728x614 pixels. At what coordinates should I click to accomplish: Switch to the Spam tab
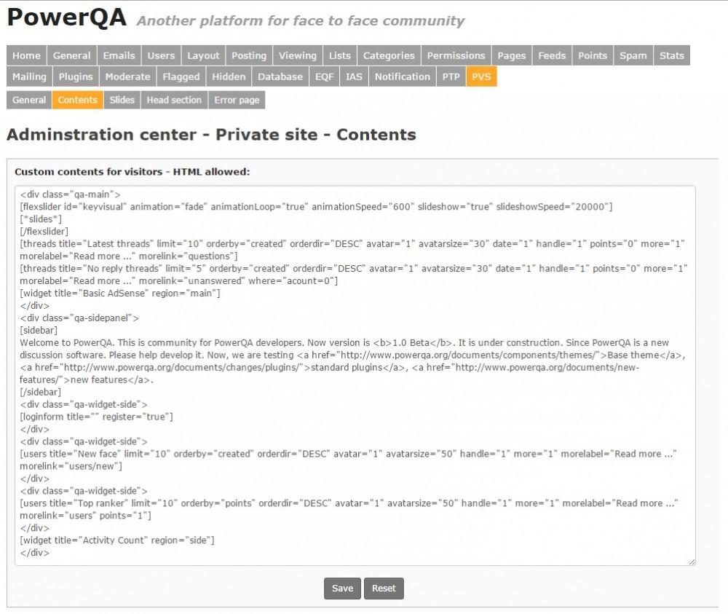tap(633, 55)
